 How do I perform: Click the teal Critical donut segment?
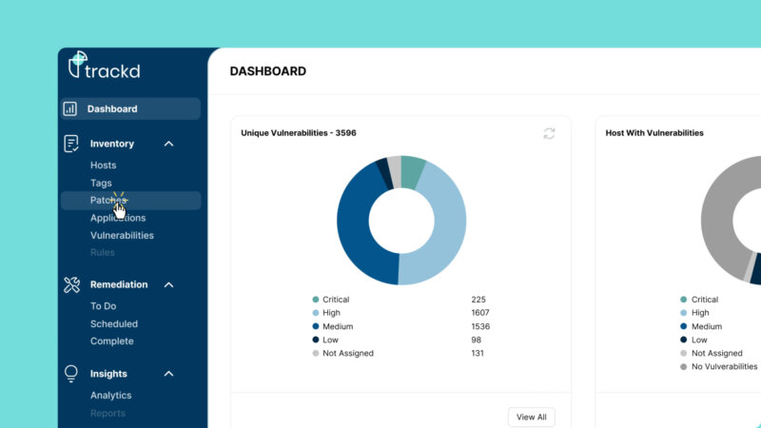tap(412, 171)
